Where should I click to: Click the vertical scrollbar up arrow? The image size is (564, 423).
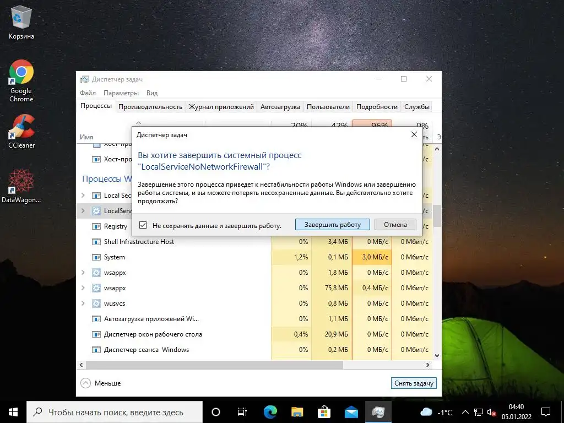(x=437, y=149)
